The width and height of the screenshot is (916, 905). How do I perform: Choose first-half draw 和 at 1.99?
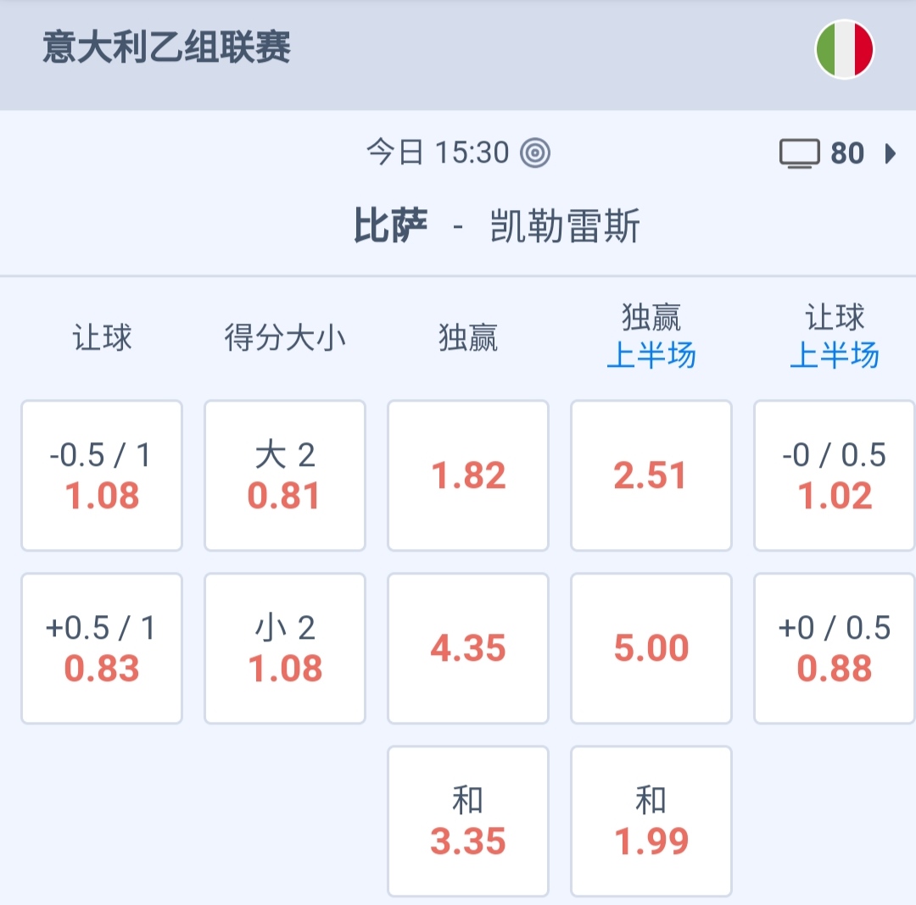pyautogui.click(x=651, y=820)
